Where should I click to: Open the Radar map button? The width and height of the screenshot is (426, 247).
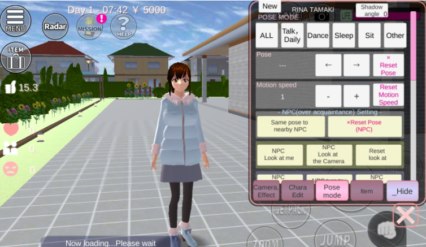coord(55,25)
